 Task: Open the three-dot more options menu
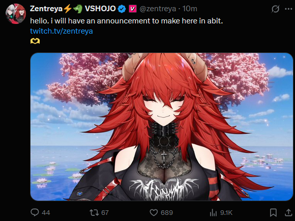tap(288, 9)
